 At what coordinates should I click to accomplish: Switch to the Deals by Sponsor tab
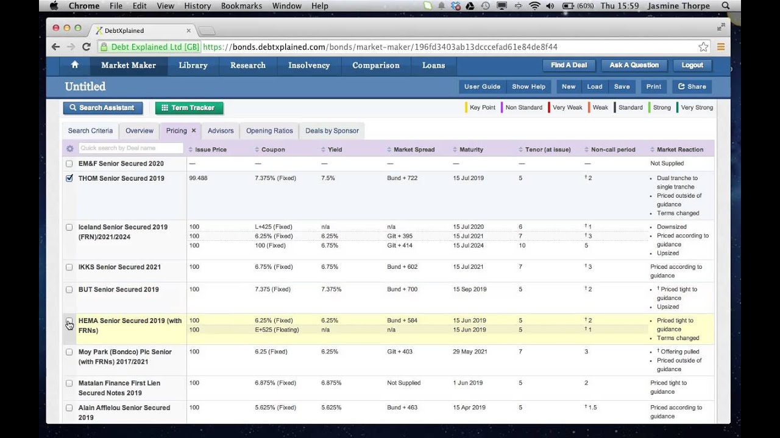pyautogui.click(x=332, y=131)
